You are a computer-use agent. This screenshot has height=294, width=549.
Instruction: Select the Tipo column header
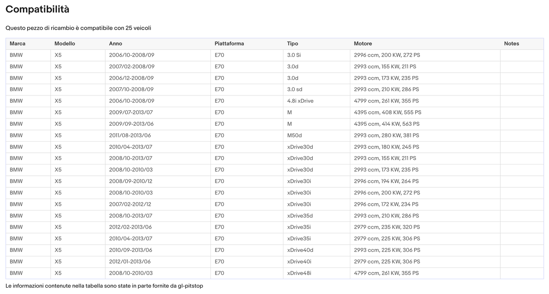(x=293, y=44)
